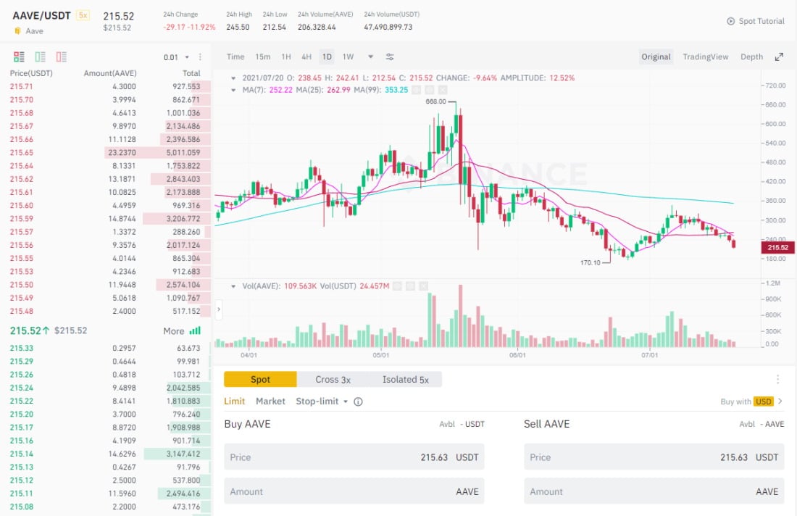Remove MA indicator with faded X icon
This screenshot has height=516, width=797.
(443, 90)
